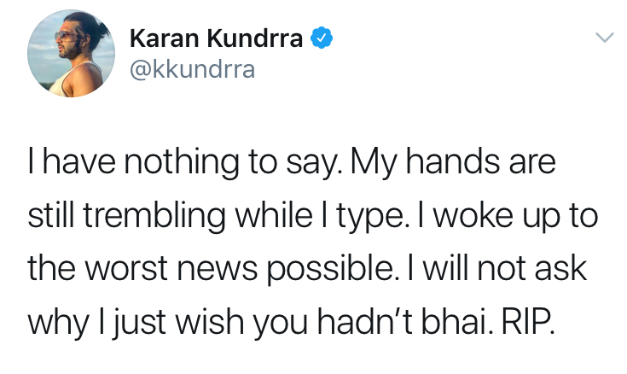This screenshot has width=627, height=374.
Task: Click the man's sunglasses in the avatar photo
Action: click(x=66, y=37)
